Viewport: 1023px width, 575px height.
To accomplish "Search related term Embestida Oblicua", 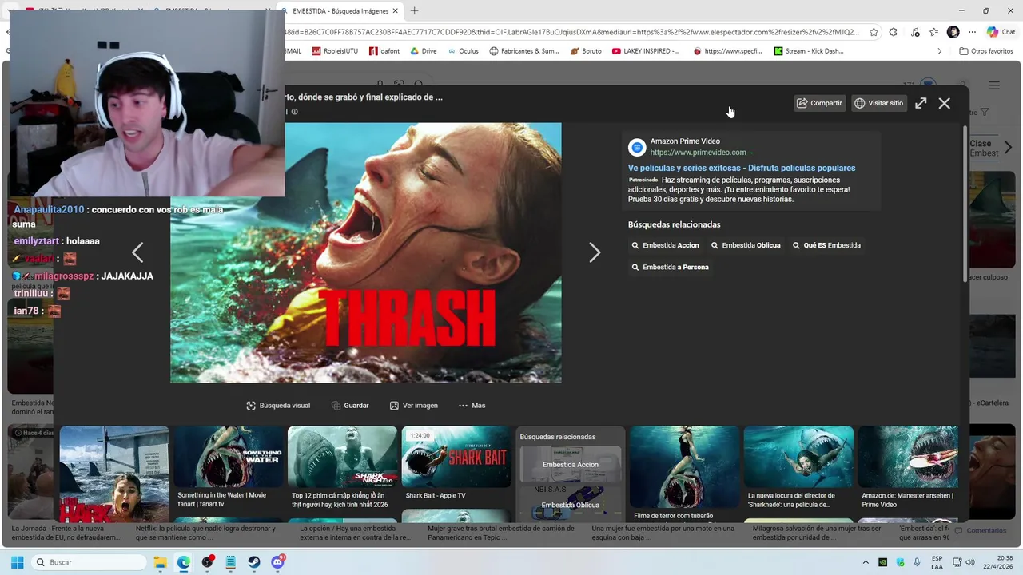I will pos(746,245).
